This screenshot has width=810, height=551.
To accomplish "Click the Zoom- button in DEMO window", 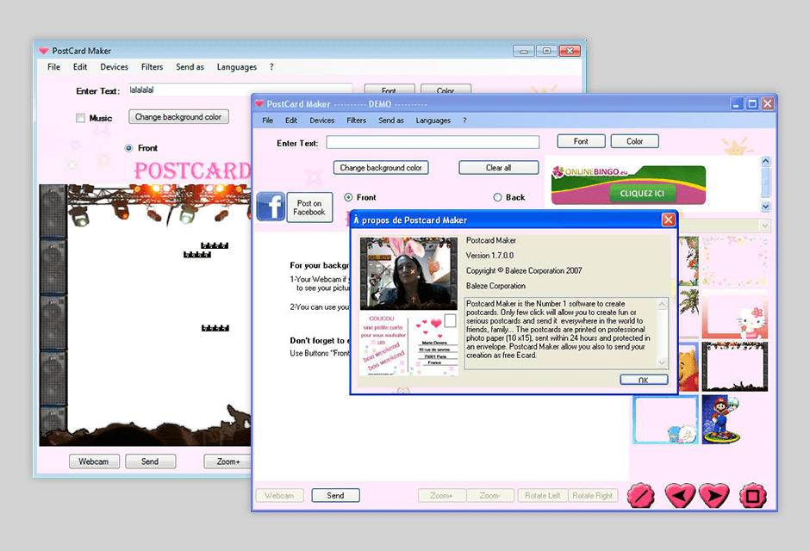I will (x=489, y=495).
